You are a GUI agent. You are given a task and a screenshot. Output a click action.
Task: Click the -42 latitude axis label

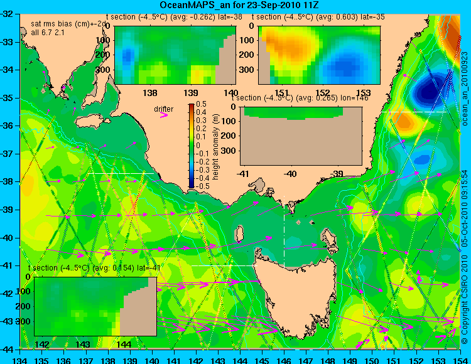[7, 294]
